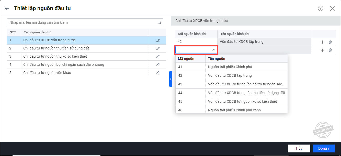This screenshot has height=156, width=341.
Task: Focus the search box 'Nhập mã, tên nội dung'
Action: 82,22
